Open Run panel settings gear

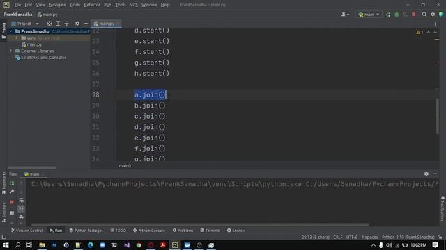click(426, 174)
